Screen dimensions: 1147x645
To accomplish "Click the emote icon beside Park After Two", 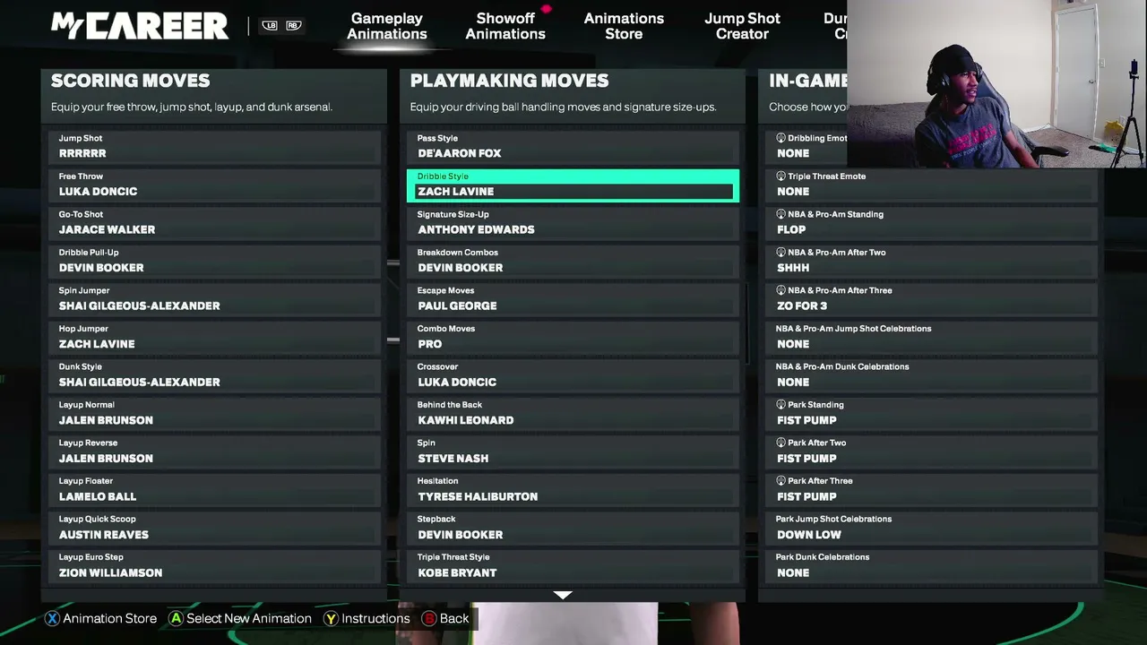I will coord(780,443).
